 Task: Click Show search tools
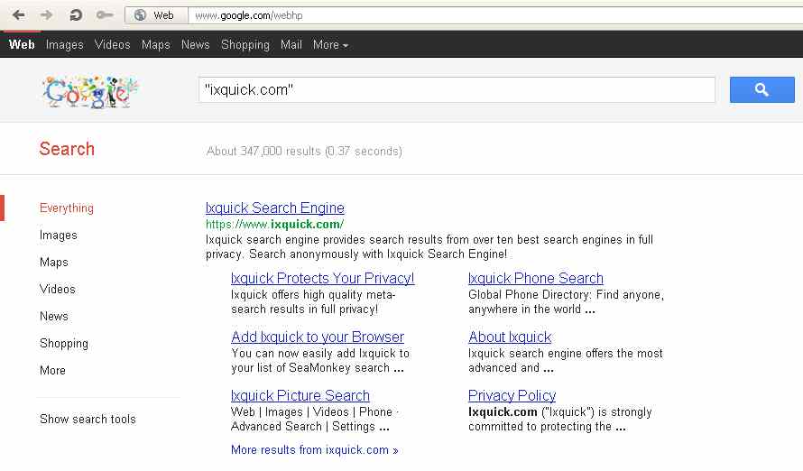[x=88, y=419]
